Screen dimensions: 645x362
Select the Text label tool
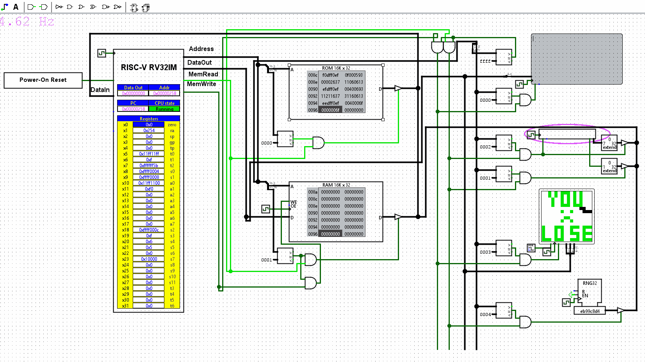[16, 7]
